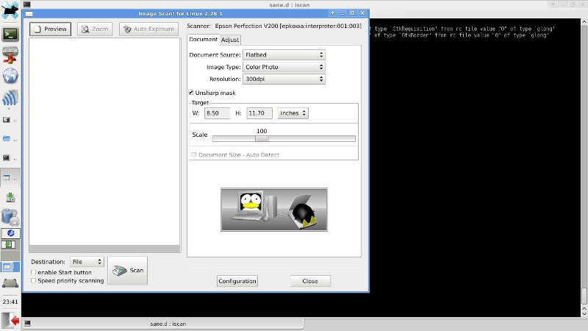Open the keyboard and joystick launcher icon
This screenshot has height=331, width=588.
coord(10,55)
